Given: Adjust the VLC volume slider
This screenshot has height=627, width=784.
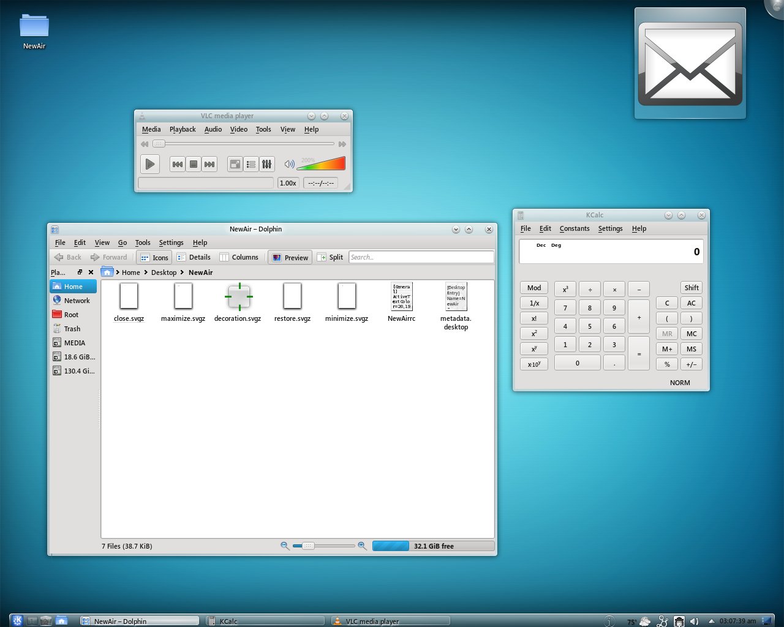Looking at the screenshot, I should (321, 163).
